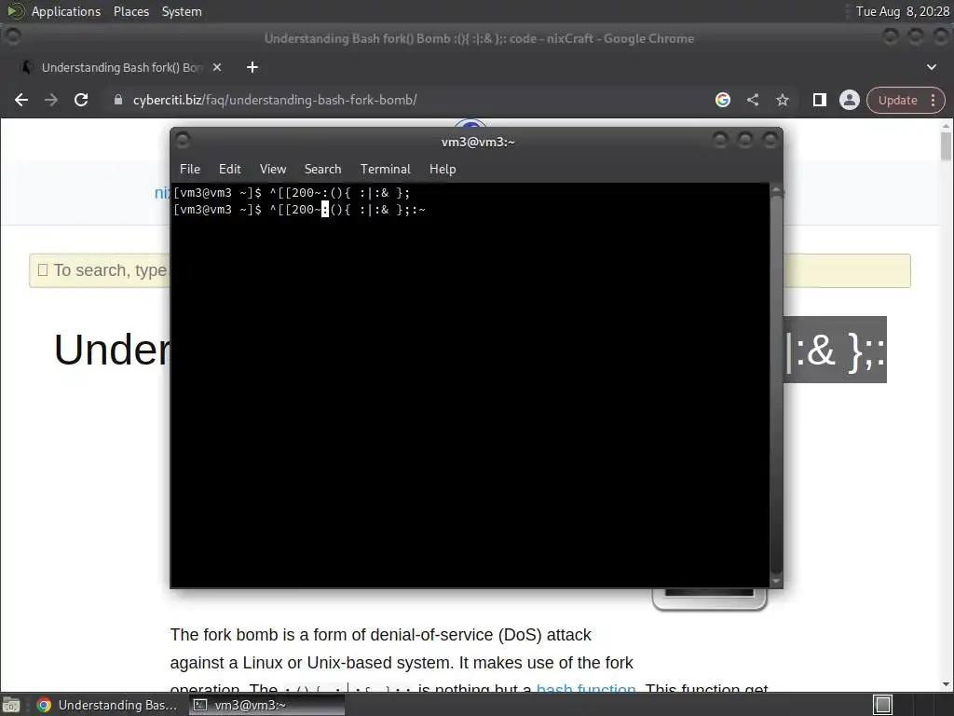Open the System menu
The image size is (954, 716).
point(182,11)
